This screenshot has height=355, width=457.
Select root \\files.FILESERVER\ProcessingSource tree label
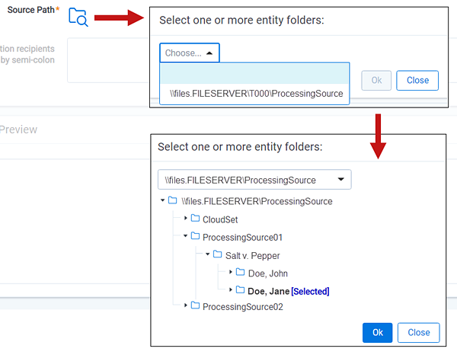click(257, 201)
